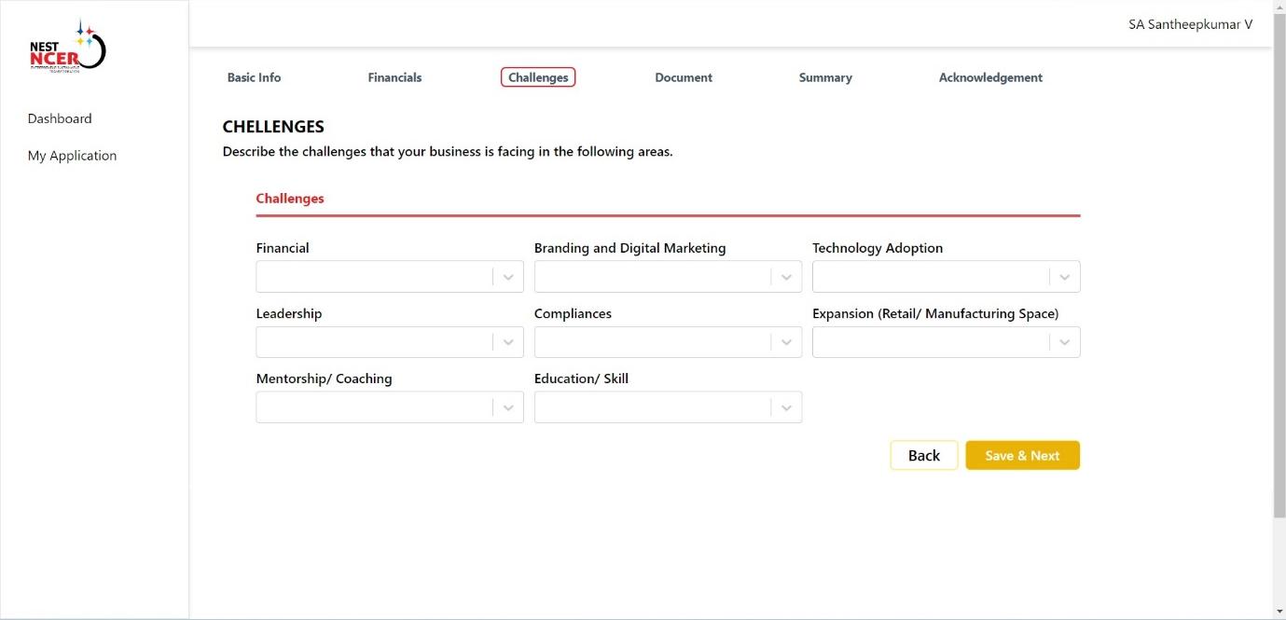Open the Acknowledgement tab

990,77
